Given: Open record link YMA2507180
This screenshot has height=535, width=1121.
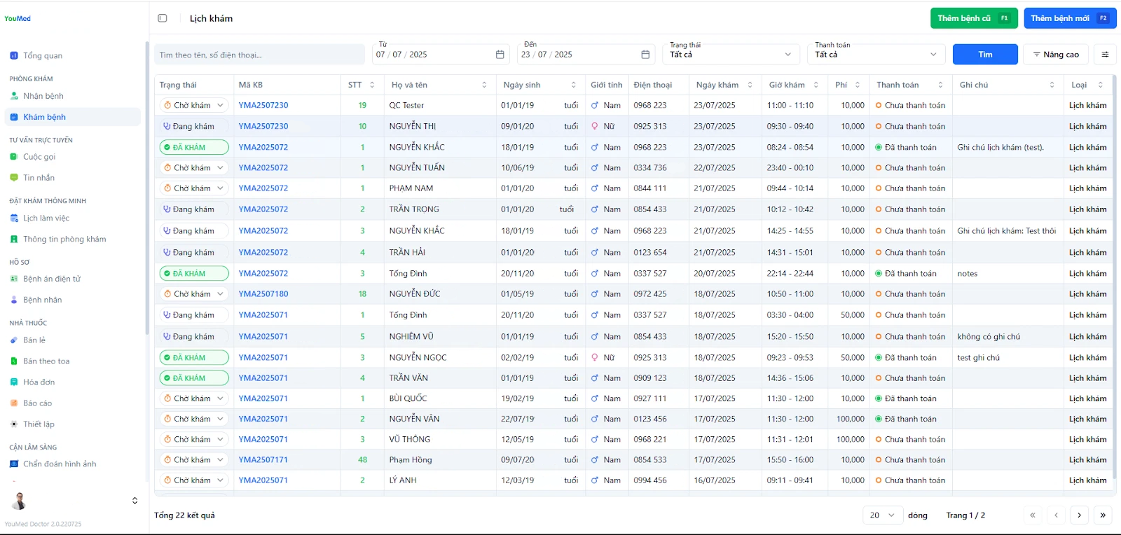Looking at the screenshot, I should click(263, 294).
